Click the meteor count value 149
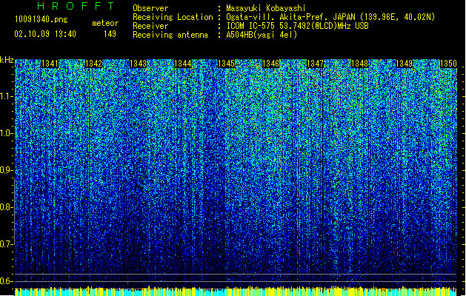The image size is (466, 296). coord(110,34)
